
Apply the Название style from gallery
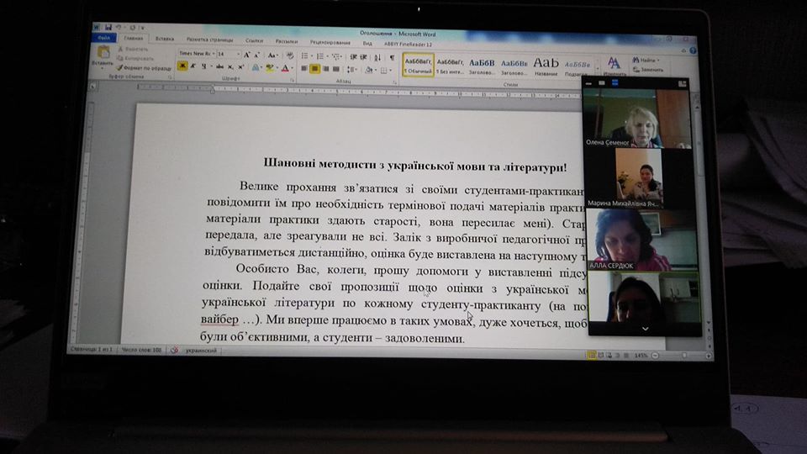coord(546,66)
